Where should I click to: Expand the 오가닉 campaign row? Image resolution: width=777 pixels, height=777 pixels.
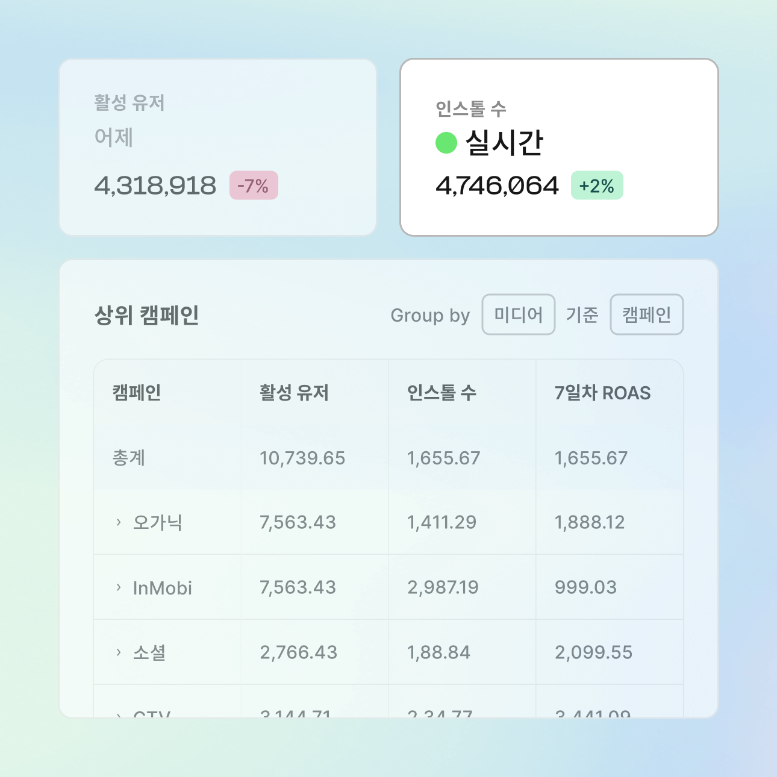119,522
